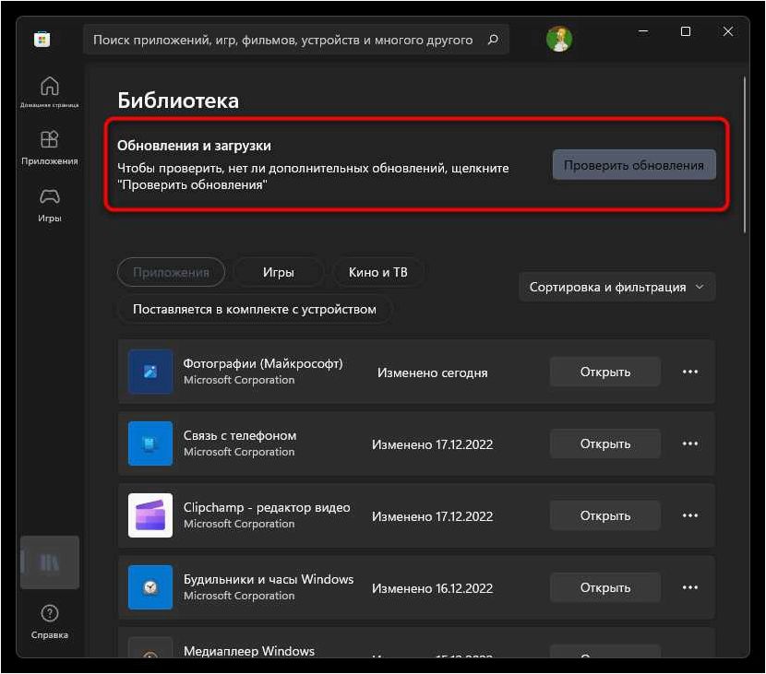The width and height of the screenshot is (766, 674).
Task: Open the user profile avatar
Action: click(x=559, y=39)
